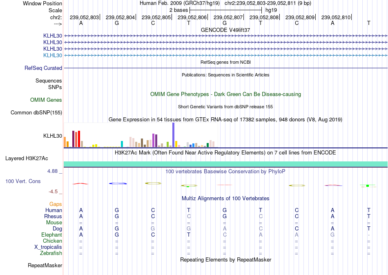Open the Common dbSNP(155) track label

coord(36,112)
